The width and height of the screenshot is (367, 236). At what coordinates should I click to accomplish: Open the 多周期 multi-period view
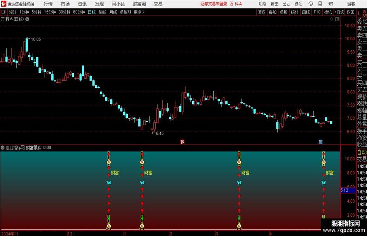(125, 12)
